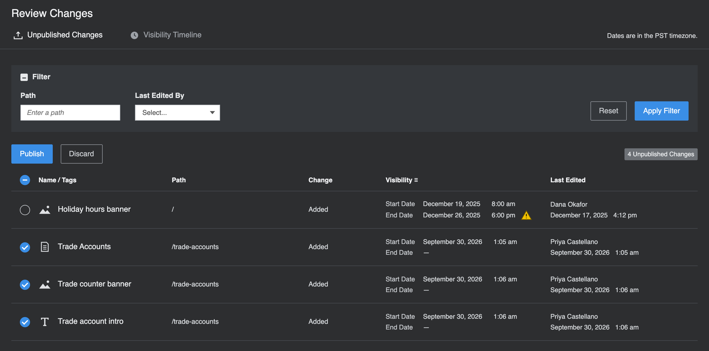
Task: Select the Holiday hours banner row checkbox
Action: 25,210
